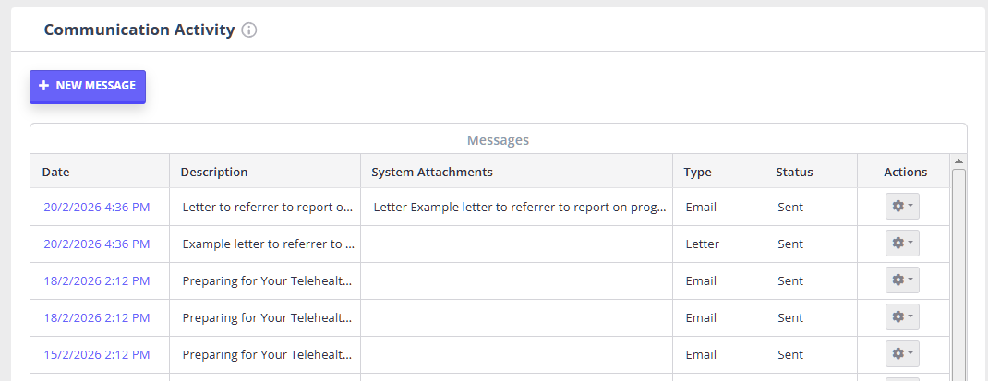Sort by the Status column header
This screenshot has height=381, width=988.
click(794, 172)
